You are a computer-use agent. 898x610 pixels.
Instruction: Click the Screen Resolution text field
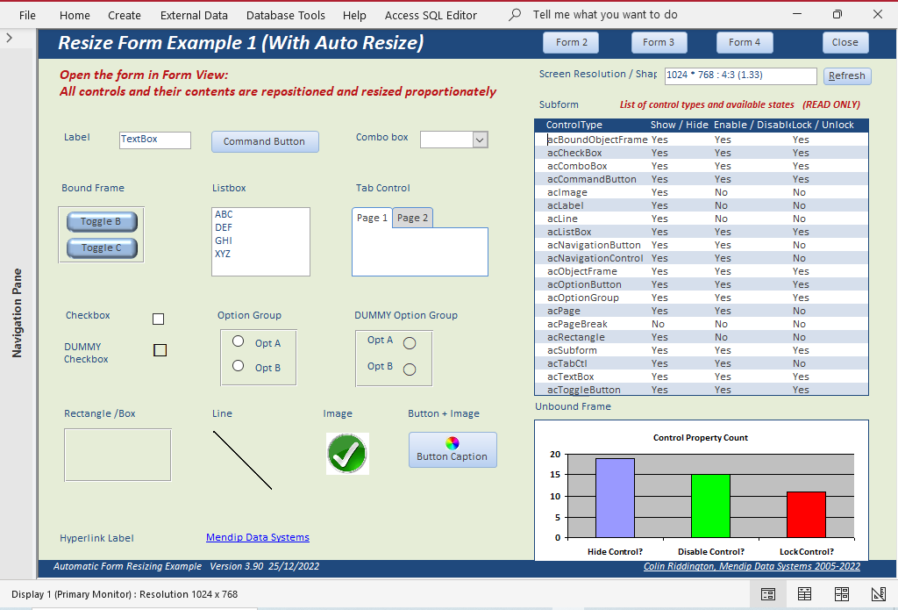coord(740,75)
